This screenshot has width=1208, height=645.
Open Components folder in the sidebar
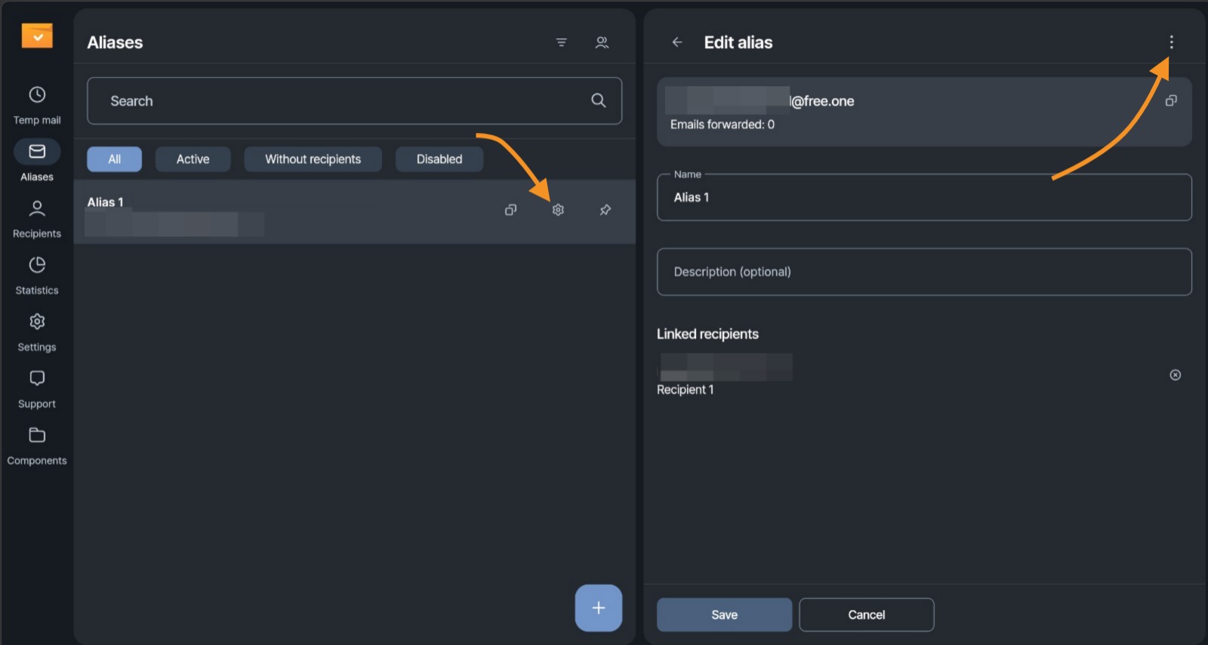pyautogui.click(x=37, y=446)
